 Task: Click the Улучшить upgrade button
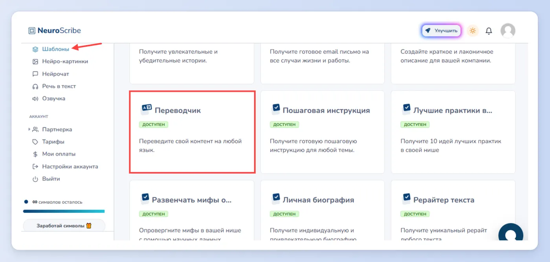coord(441,31)
